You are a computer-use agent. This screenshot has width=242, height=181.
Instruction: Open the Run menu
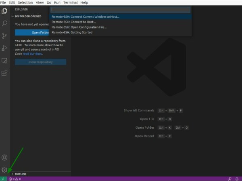tap(57, 3)
